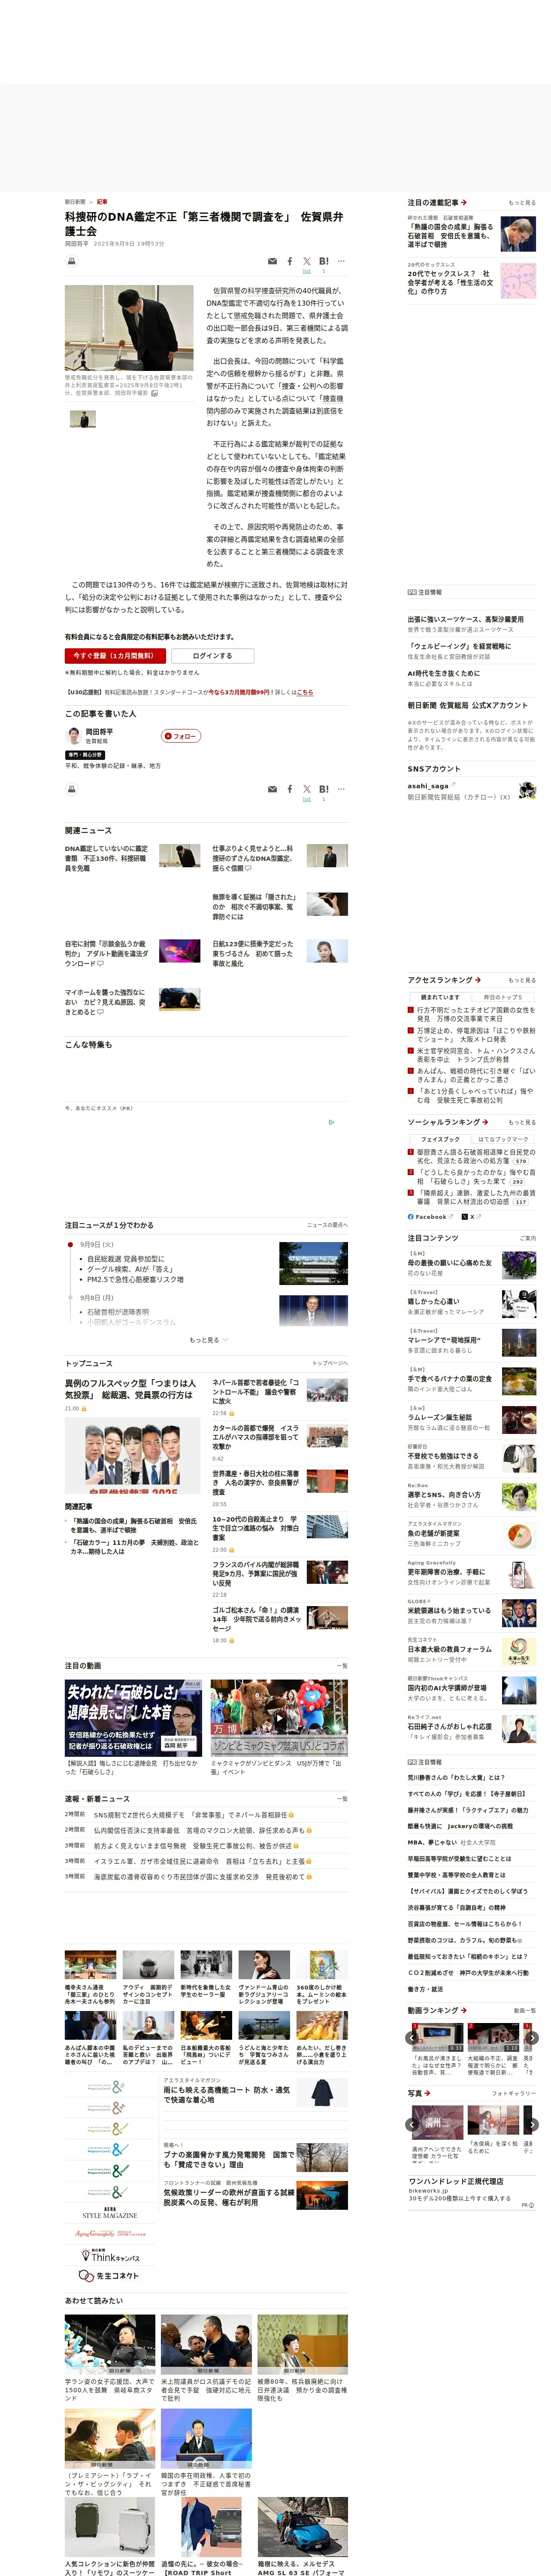This screenshot has width=551, height=2576.
Task: Click もっと見る beside 注目の連載記事
Action: click(521, 203)
